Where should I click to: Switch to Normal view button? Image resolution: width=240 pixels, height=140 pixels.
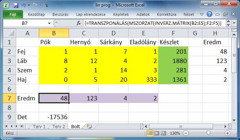point(150,133)
